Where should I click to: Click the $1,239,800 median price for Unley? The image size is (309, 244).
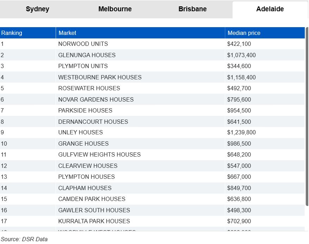pos(241,133)
